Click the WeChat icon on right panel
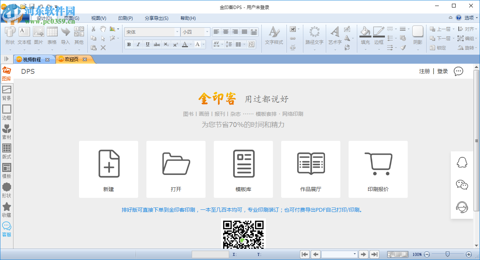The height and width of the screenshot is (260, 480). [x=462, y=184]
